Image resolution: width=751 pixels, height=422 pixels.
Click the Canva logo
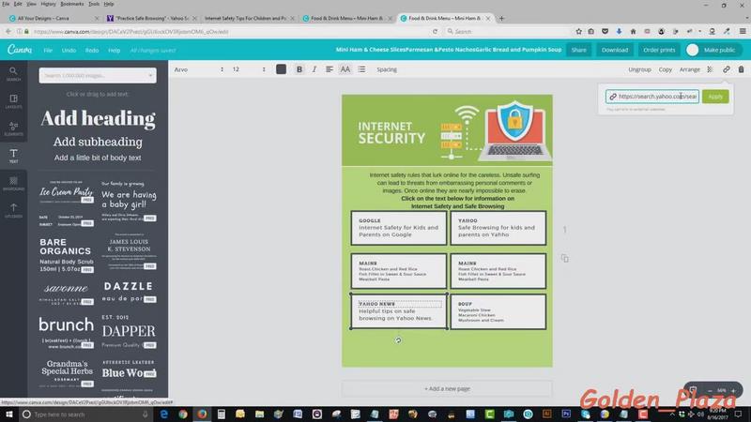click(20, 50)
